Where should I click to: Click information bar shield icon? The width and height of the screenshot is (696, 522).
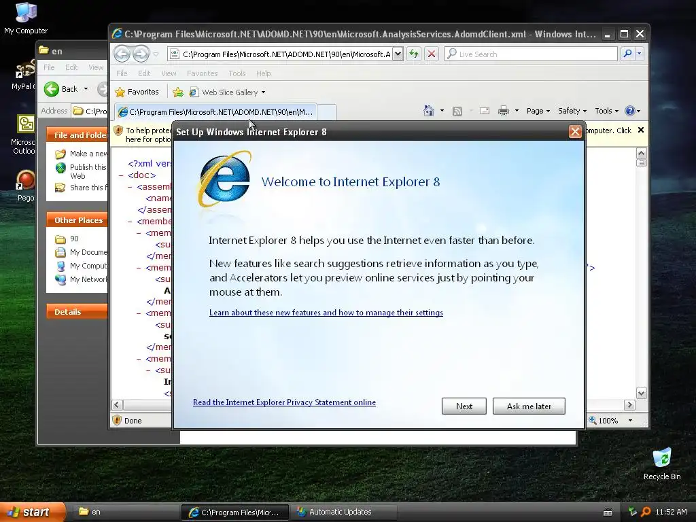click(x=118, y=130)
